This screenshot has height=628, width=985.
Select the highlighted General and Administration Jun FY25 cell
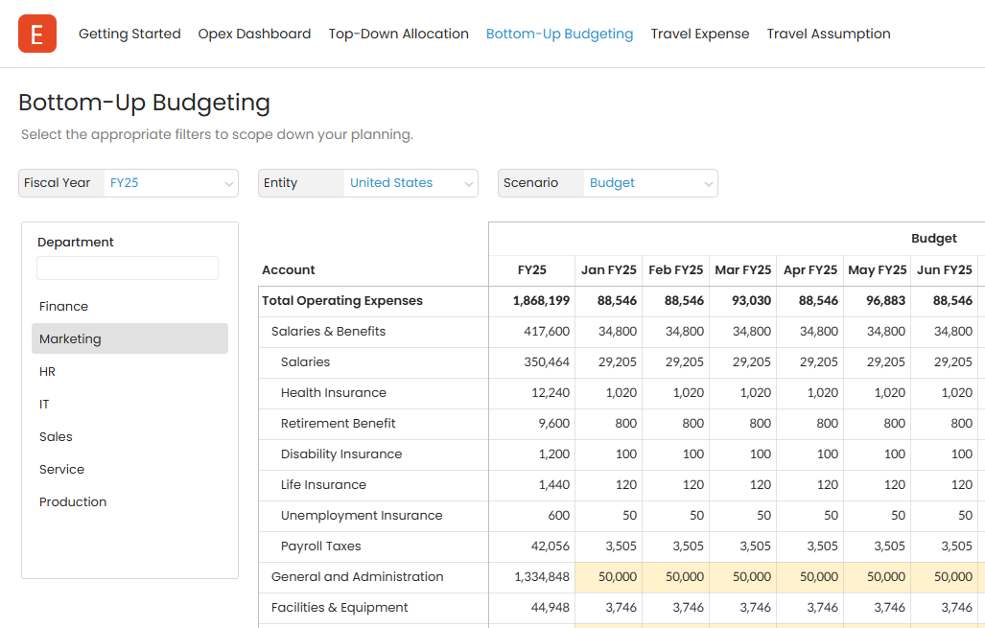[x=944, y=577]
